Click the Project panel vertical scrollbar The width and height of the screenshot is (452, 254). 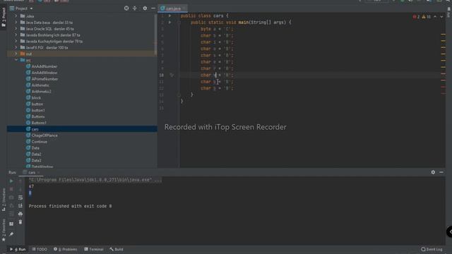[155, 35]
